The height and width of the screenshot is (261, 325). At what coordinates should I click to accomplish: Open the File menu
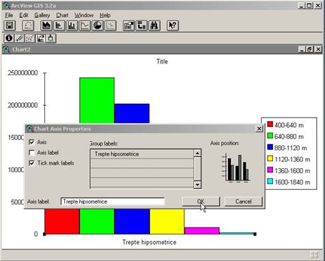coord(9,15)
